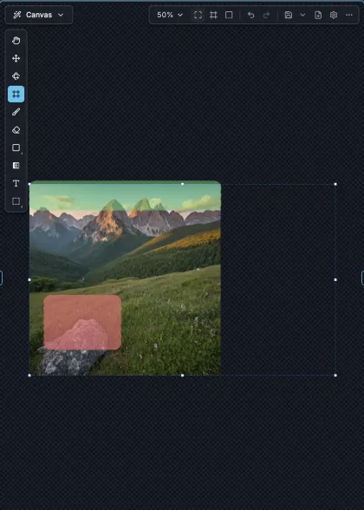364x510 pixels.
Task: Select the Move tool with four arrows
Action: click(x=16, y=58)
